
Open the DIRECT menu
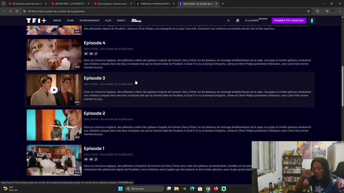coord(121,20)
